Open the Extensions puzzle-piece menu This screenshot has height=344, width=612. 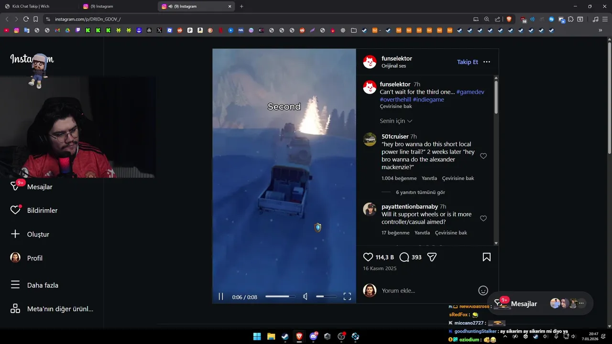click(570, 19)
